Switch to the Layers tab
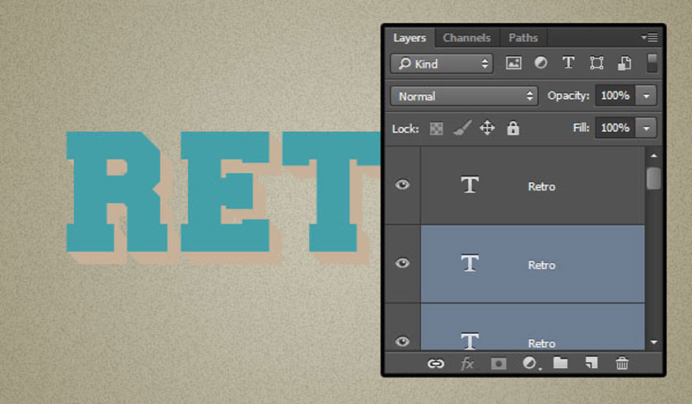This screenshot has height=404, width=692. [409, 38]
